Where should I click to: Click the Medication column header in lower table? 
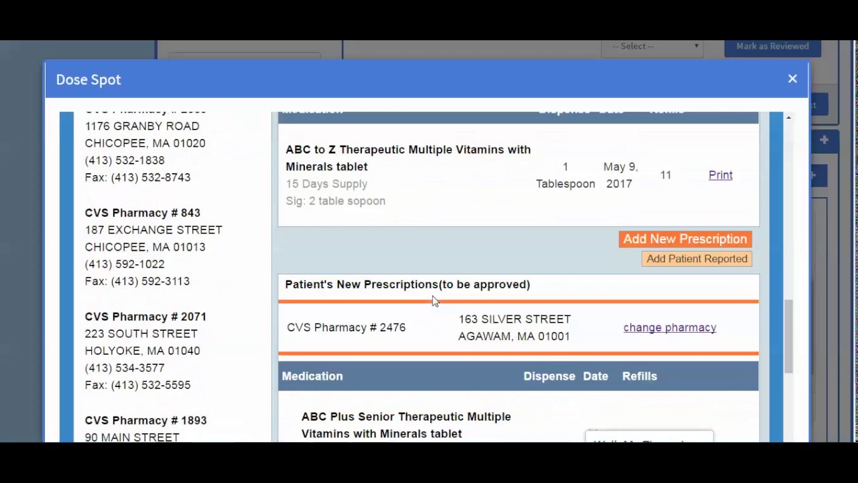[x=312, y=376]
